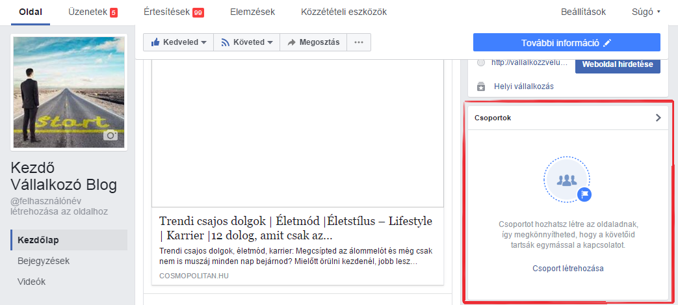Open the Trendi csajos dolgok article title
The width and height of the screenshot is (678, 305).
pyautogui.click(x=296, y=228)
